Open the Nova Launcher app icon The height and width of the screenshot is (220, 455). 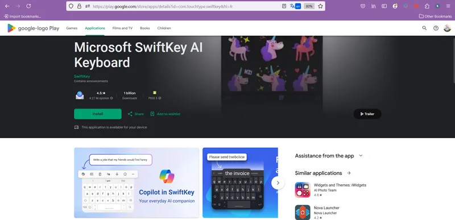pyautogui.click(x=303, y=213)
